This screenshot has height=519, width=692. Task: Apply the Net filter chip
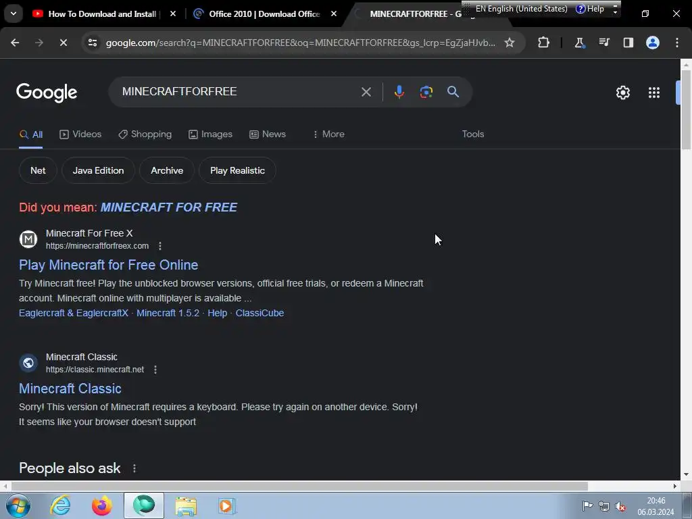(38, 170)
